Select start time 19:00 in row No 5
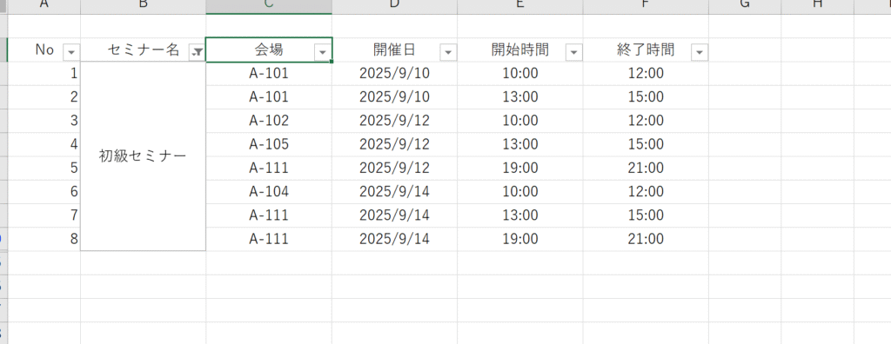891x344 pixels. point(520,168)
